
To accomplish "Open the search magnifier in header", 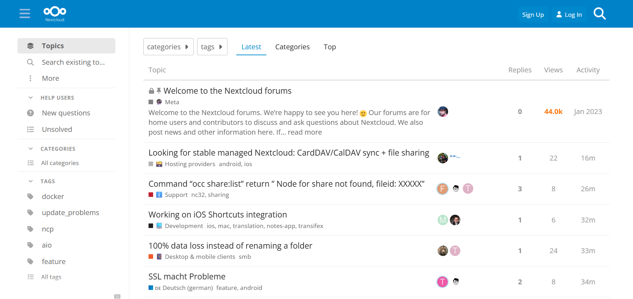I will click(599, 14).
